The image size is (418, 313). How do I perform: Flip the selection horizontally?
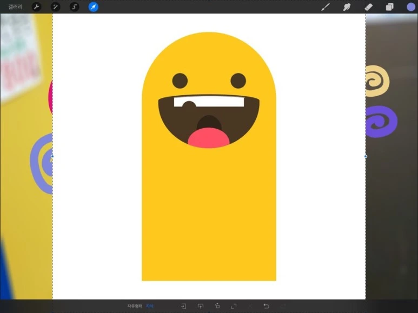click(183, 307)
